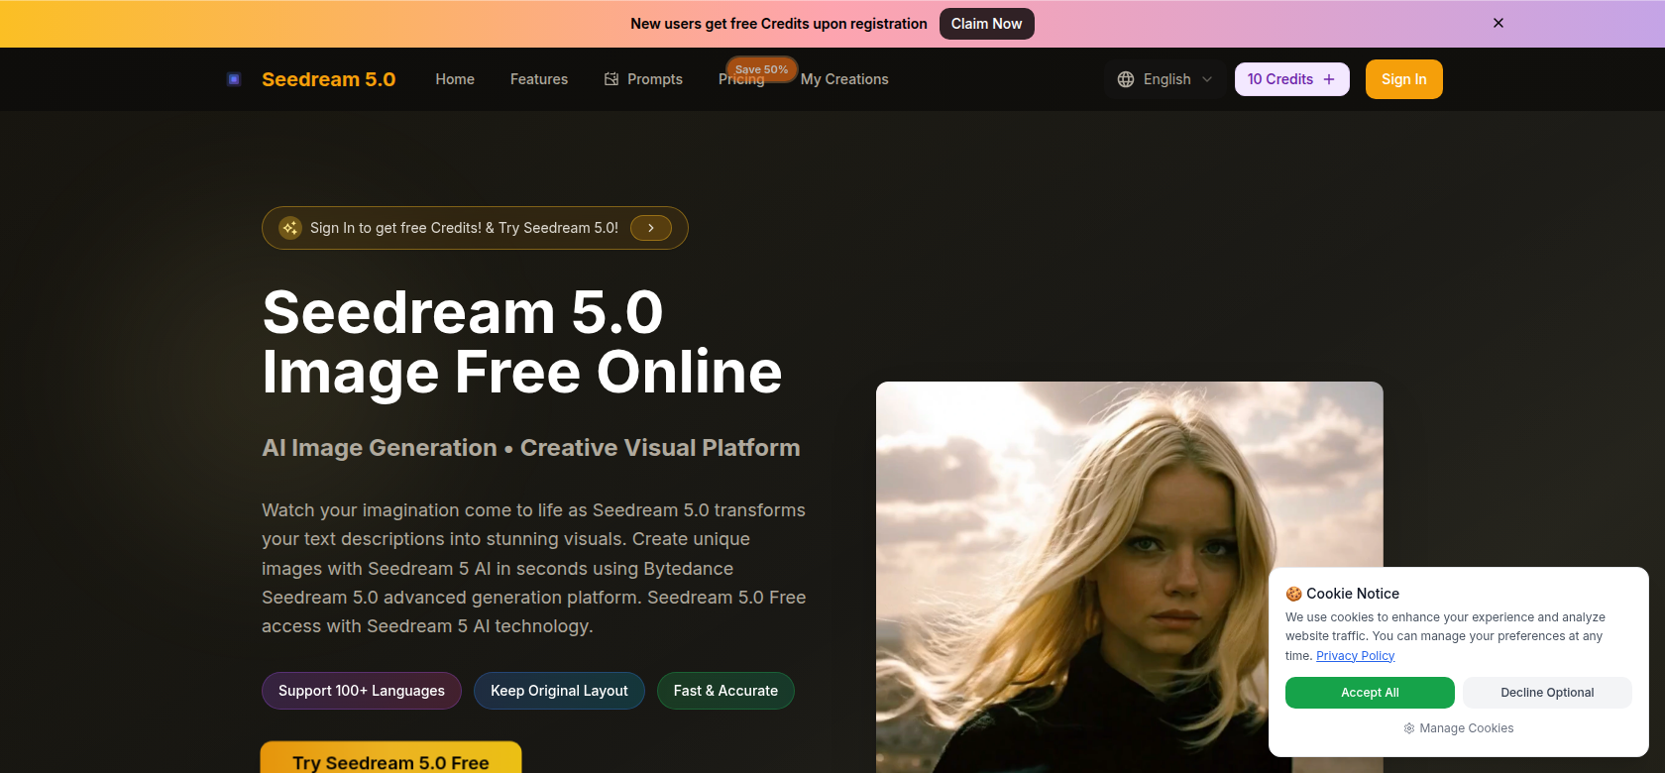The width and height of the screenshot is (1665, 773).
Task: Click the globe language icon
Action: tap(1126, 79)
